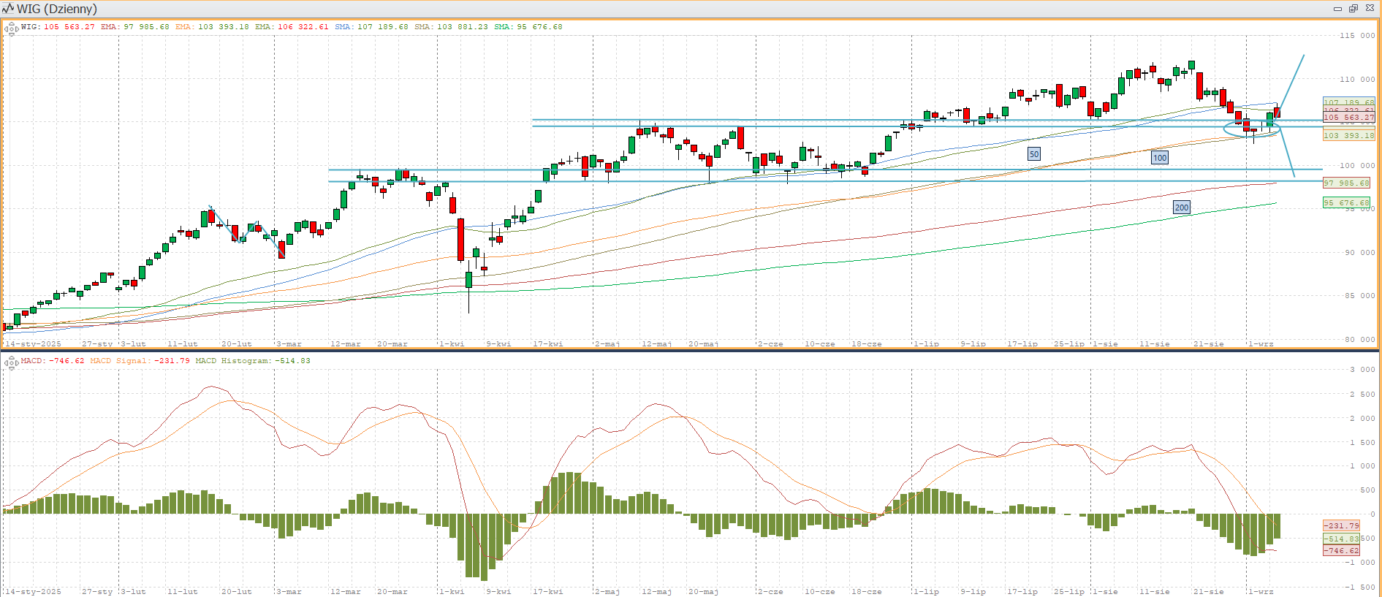Click the MACD Signal legend label
Screen dimensions: 1382x597
140,361
